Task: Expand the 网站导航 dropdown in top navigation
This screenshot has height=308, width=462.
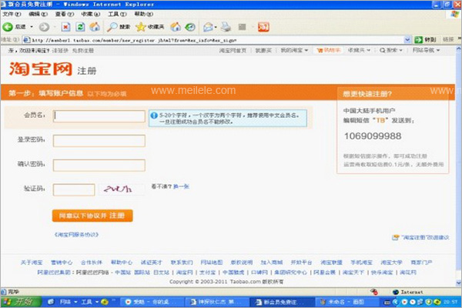Action: pos(427,50)
